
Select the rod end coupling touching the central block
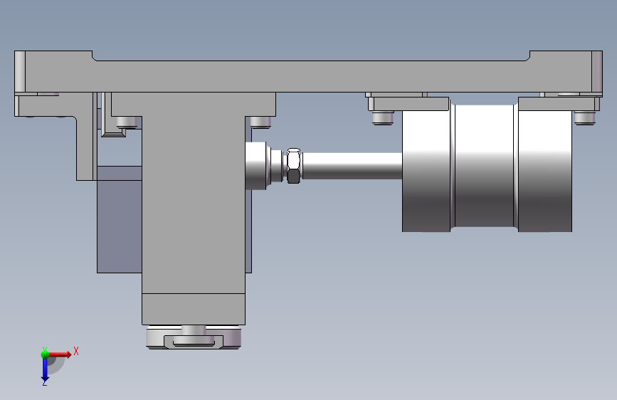tap(258, 166)
